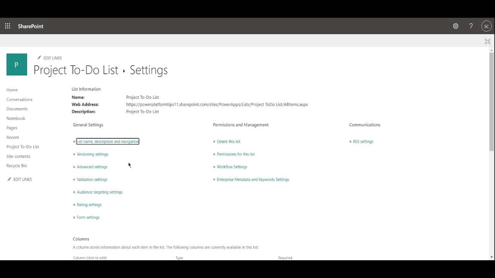Open Recent in the left navigation
Image resolution: width=495 pixels, height=278 pixels.
pos(12,137)
